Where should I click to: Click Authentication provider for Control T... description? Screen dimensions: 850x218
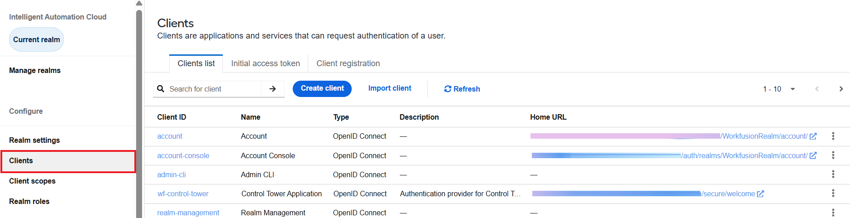click(x=460, y=194)
